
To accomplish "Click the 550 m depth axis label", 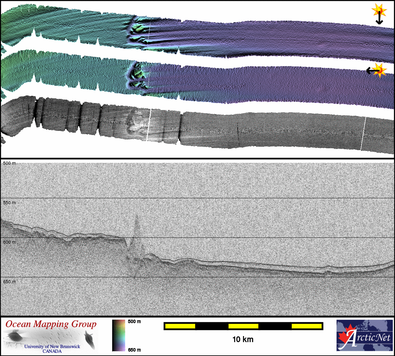I will tap(9, 203).
